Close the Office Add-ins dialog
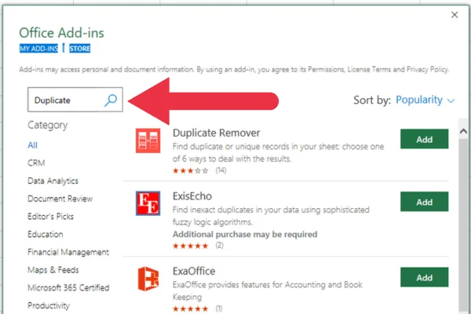 point(455,15)
